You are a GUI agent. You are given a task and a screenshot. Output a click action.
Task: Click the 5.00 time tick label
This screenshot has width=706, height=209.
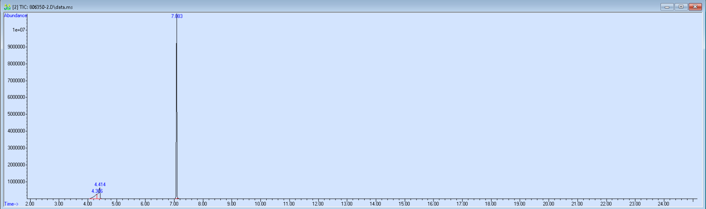116,204
